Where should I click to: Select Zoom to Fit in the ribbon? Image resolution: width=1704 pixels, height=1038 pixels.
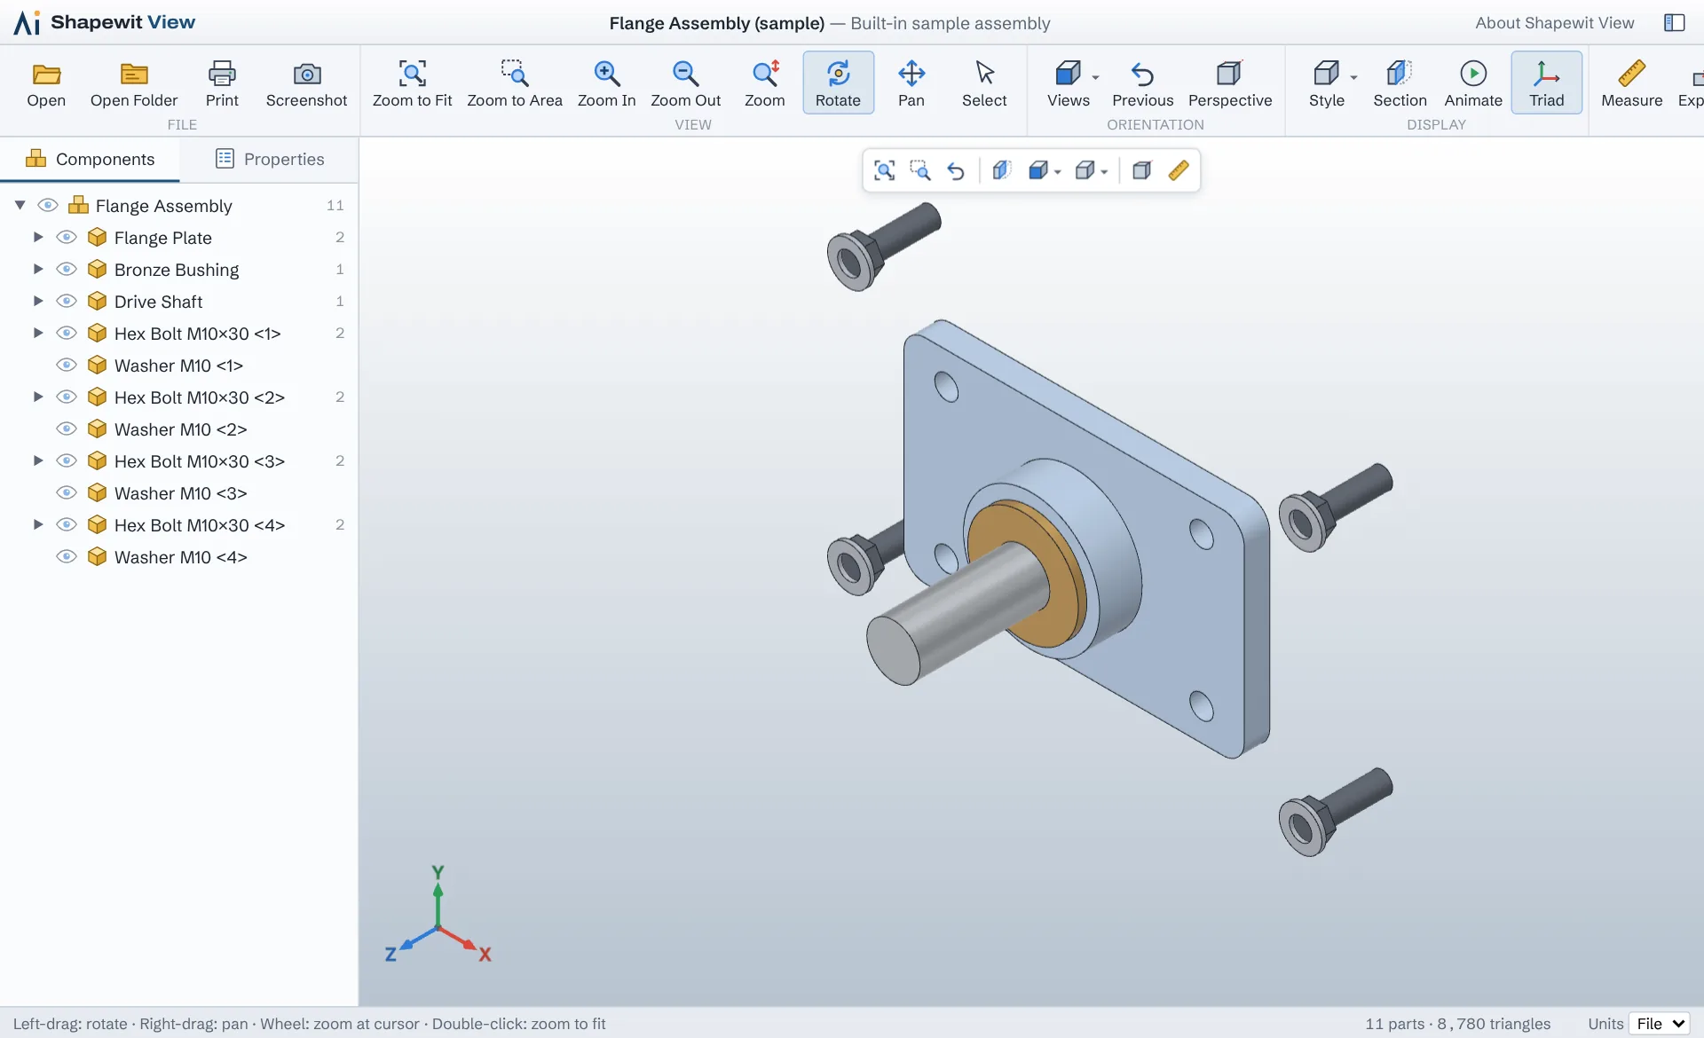[x=412, y=83]
